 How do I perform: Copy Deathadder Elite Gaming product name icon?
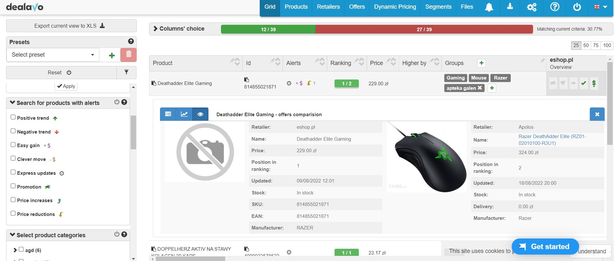coord(154,83)
